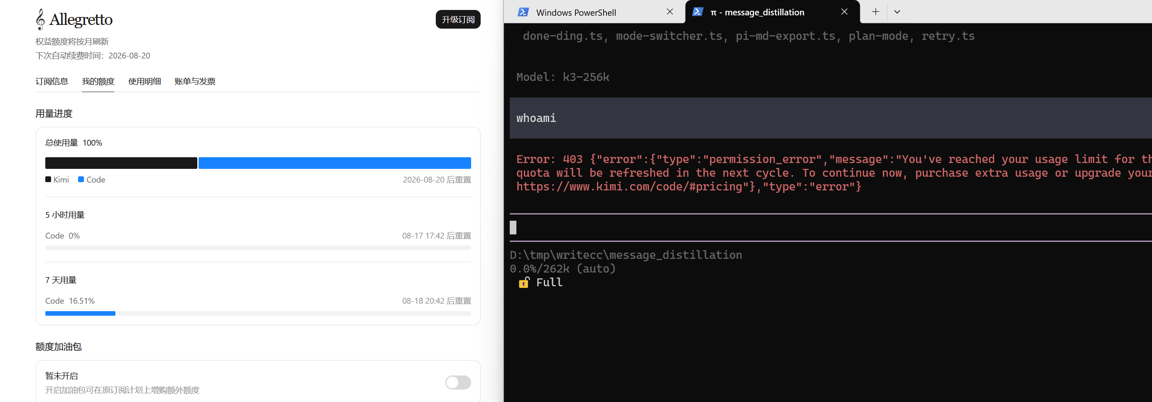Click the 升级订阅 button
The width and height of the screenshot is (1152, 402).
tap(458, 19)
